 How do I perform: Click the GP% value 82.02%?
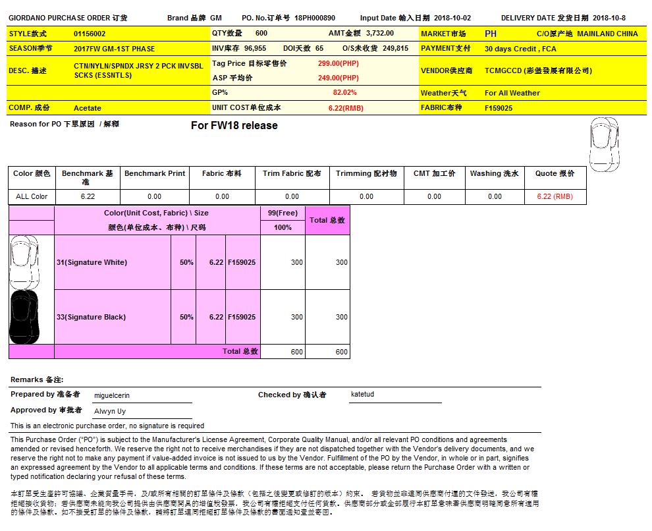(x=344, y=93)
